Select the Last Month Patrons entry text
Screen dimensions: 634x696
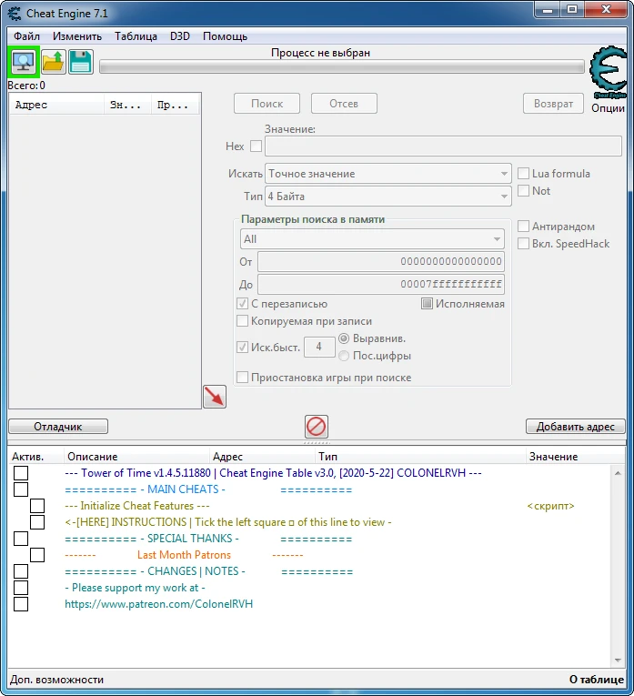pos(184,555)
